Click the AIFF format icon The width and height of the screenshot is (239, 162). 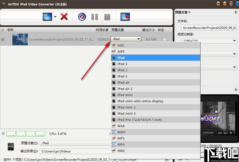coord(114,52)
